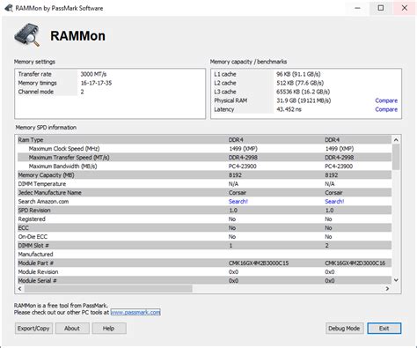Click the SPD list scroll up arrow
This screenshot has height=348, width=417.
396,140
